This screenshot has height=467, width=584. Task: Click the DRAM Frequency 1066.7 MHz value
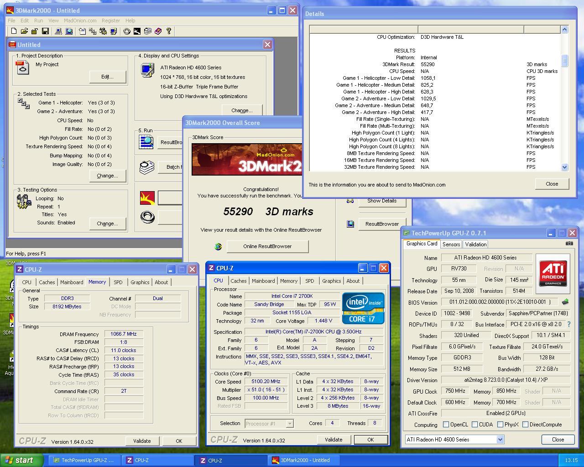click(124, 334)
